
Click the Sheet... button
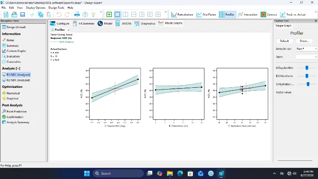point(304,41)
